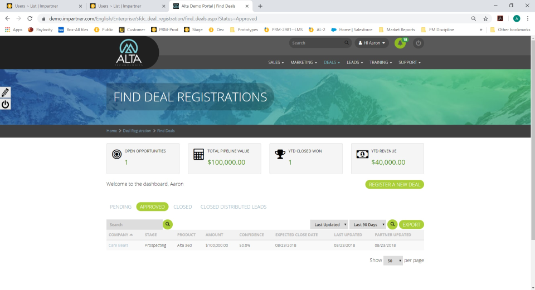Close the Alta Demo Portal tab
The height and width of the screenshot is (290, 535).
pyautogui.click(x=247, y=6)
